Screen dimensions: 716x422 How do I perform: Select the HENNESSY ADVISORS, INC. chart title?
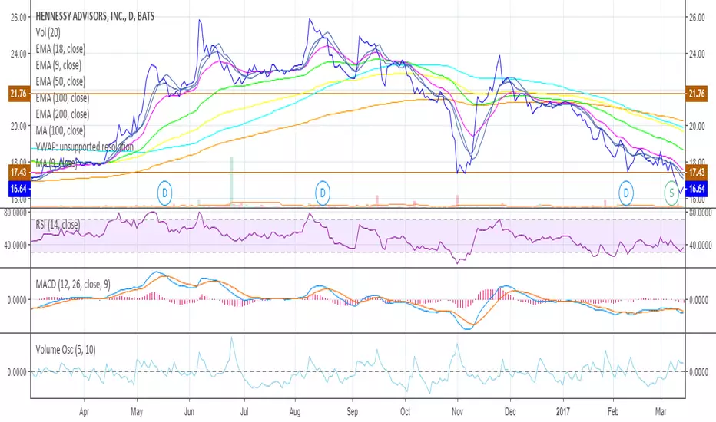pyautogui.click(x=95, y=16)
